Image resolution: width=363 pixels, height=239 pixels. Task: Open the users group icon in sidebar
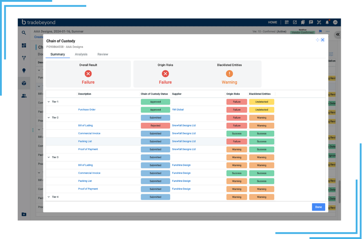24,96
